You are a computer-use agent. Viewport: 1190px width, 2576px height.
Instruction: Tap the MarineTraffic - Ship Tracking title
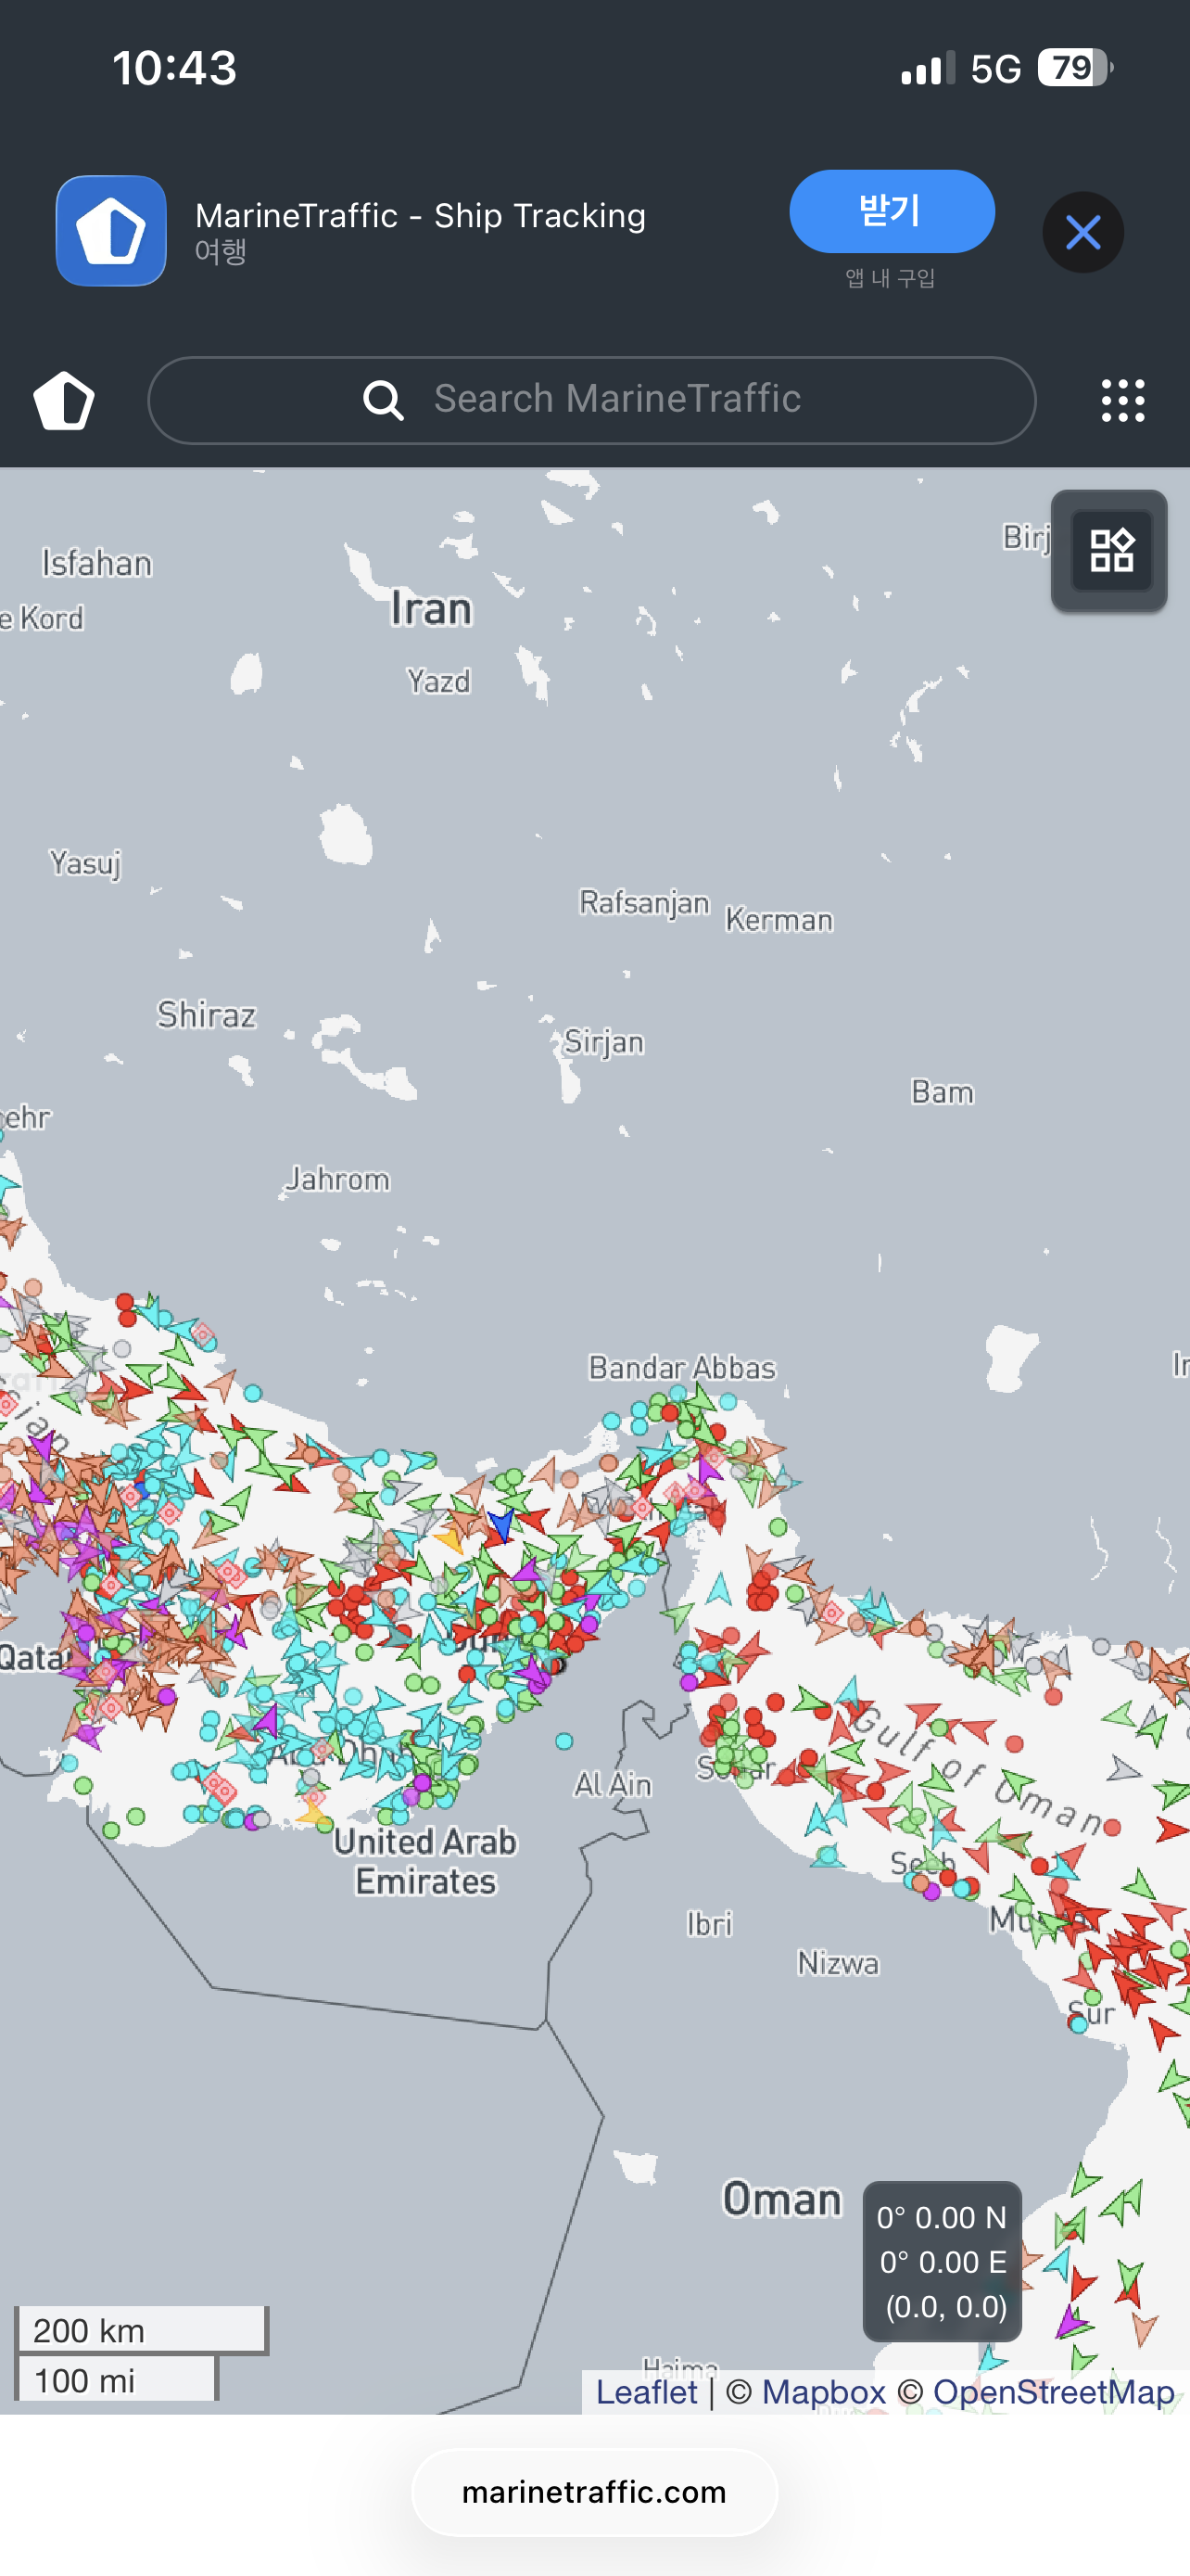pos(421,215)
